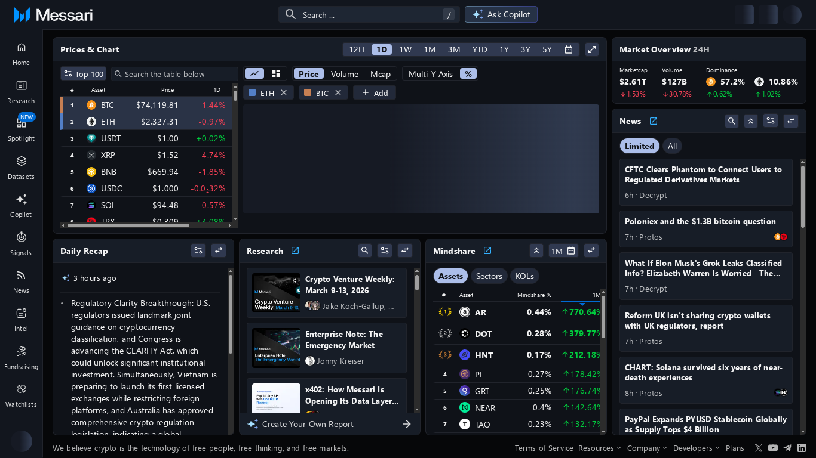816x458 pixels.
Task: Select the Sectors tab in Mindshare
Action: [489, 276]
